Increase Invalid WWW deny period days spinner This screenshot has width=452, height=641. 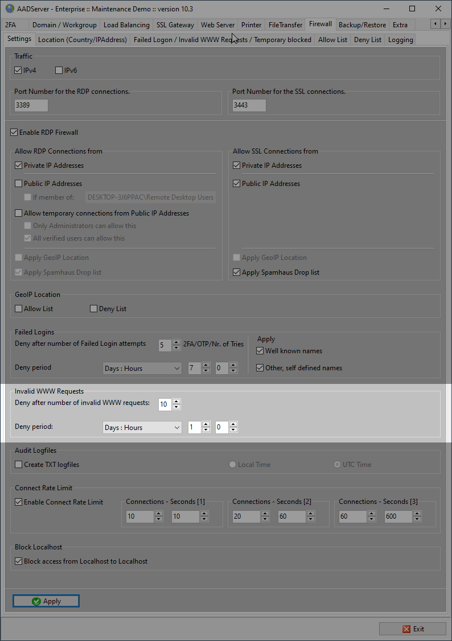(206, 424)
